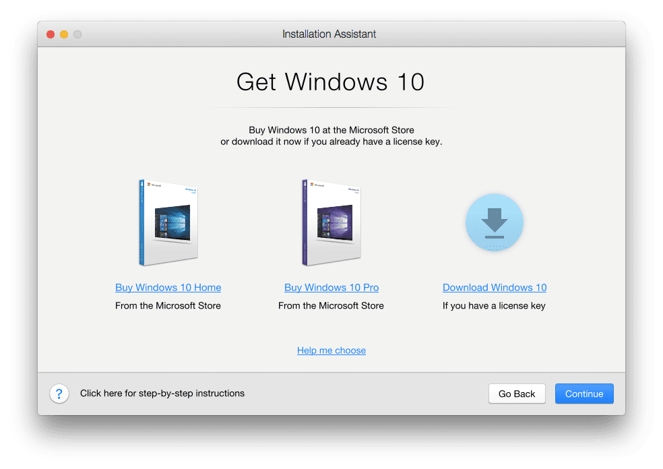Select the Download Windows 10 link
The width and height of the screenshot is (663, 469).
[x=495, y=288]
